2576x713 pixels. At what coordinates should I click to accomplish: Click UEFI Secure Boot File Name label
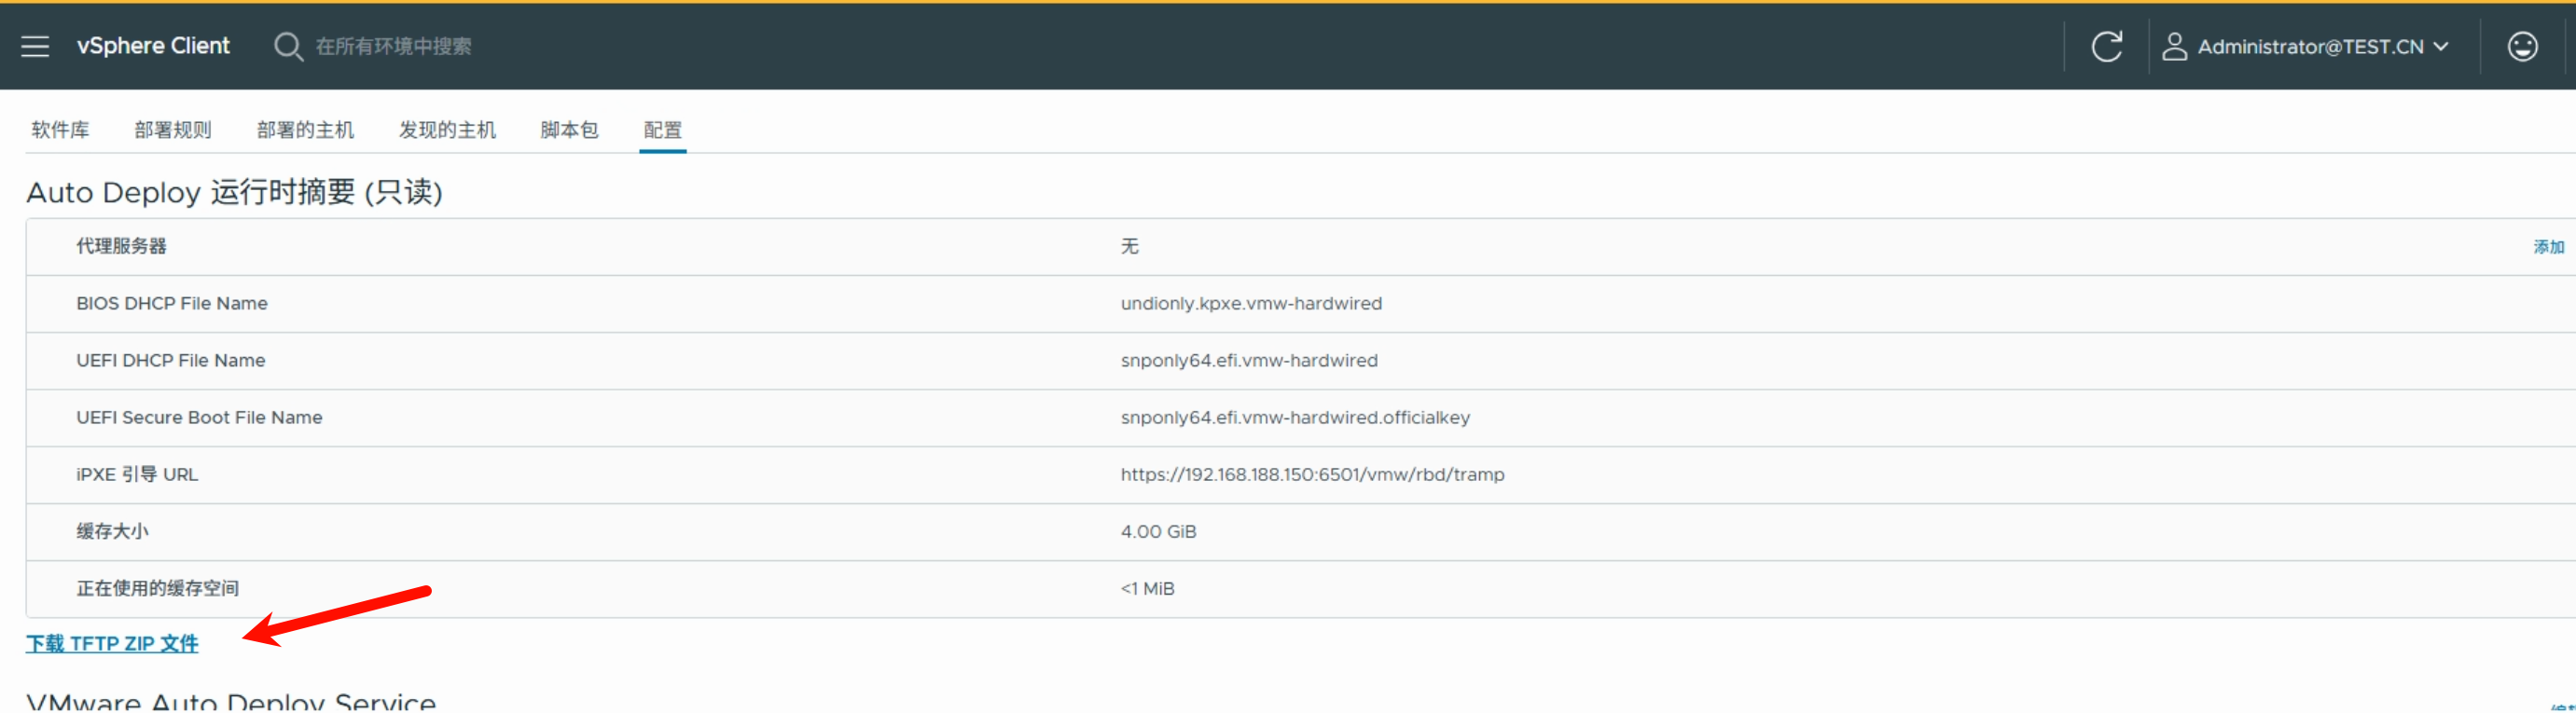point(199,417)
